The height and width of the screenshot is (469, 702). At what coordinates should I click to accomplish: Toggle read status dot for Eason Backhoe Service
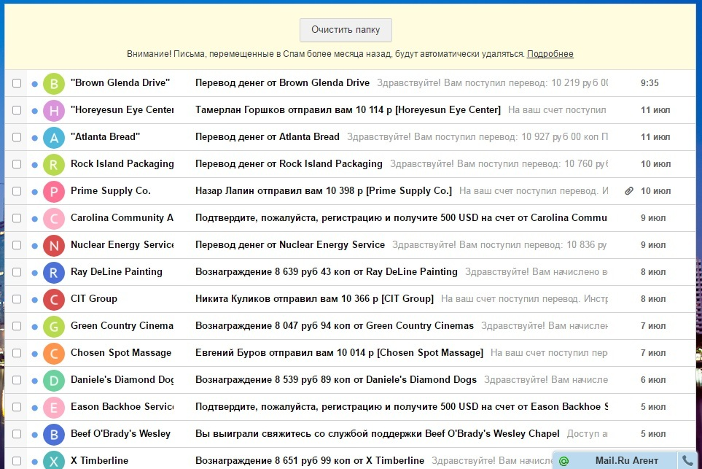click(x=34, y=408)
